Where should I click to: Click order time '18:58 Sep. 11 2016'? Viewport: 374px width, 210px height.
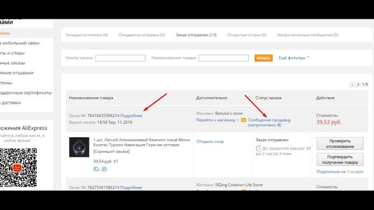tap(115, 122)
